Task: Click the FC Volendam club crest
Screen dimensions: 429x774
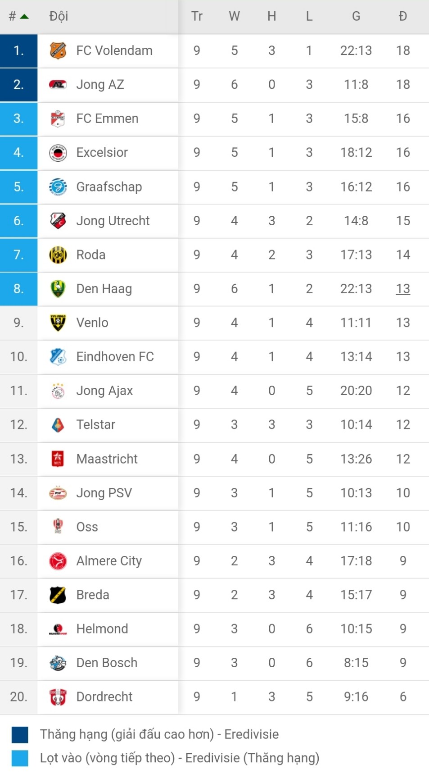Action: tap(58, 50)
